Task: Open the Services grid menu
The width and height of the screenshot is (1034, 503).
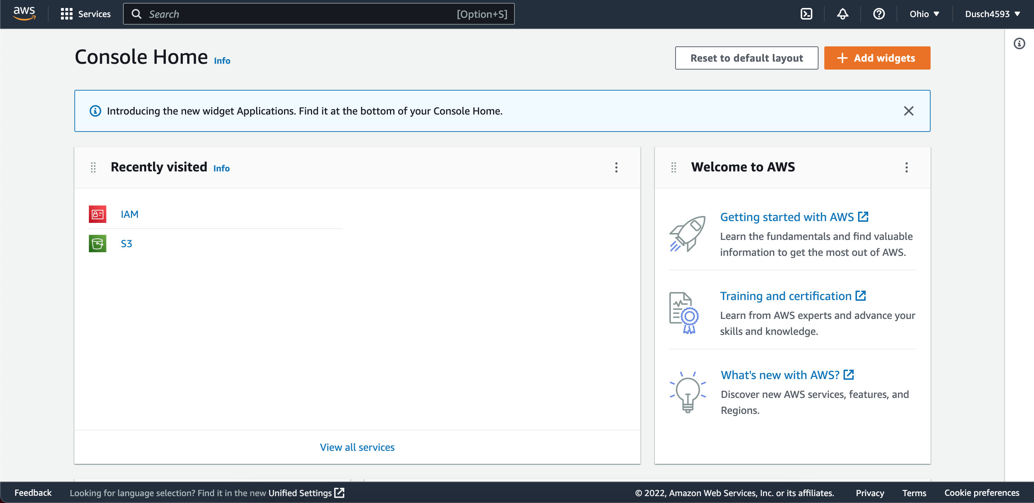Action: pos(85,14)
